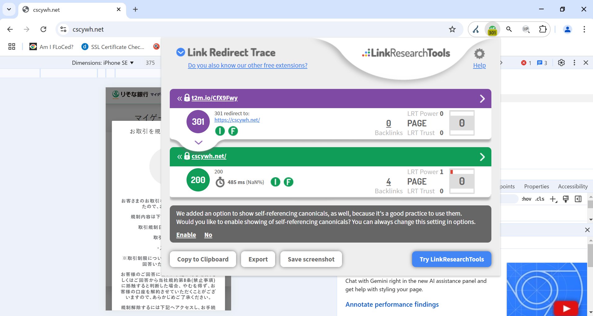Open the Chrome three-dot menu
The image size is (593, 316).
[584, 29]
